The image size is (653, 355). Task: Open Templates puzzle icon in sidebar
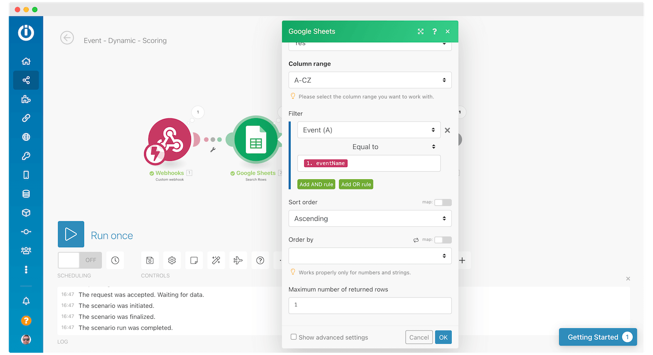point(26,99)
